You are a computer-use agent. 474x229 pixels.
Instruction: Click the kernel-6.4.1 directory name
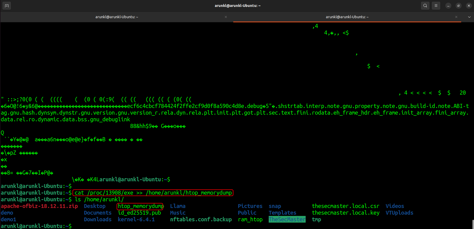pyautogui.click(x=136, y=220)
